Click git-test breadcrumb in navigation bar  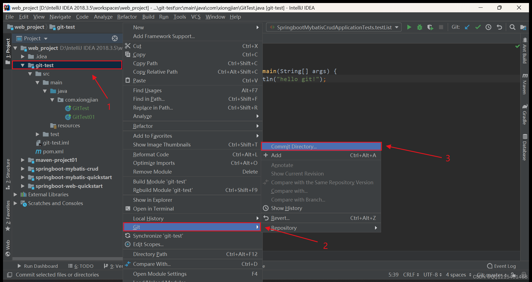tap(62, 27)
